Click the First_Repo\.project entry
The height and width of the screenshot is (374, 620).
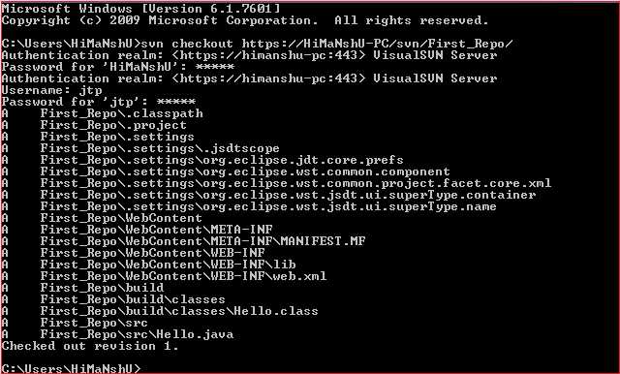(94, 125)
